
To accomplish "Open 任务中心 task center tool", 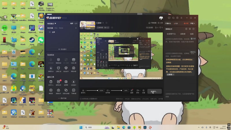I will tap(51, 83).
